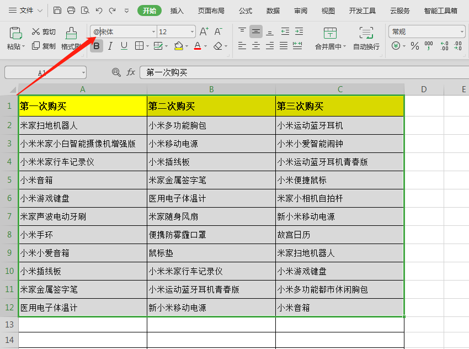Toggle Bold formatting
Viewport: 469px width, 349px height.
pos(97,46)
